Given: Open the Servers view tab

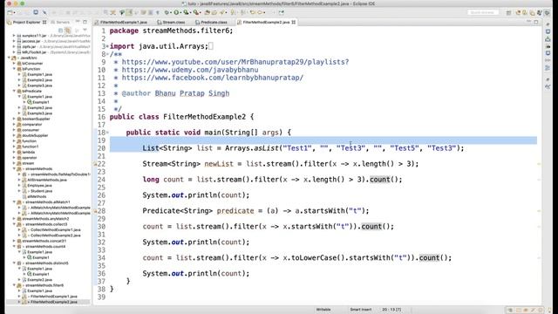Looking at the screenshot, I should click(60, 22).
